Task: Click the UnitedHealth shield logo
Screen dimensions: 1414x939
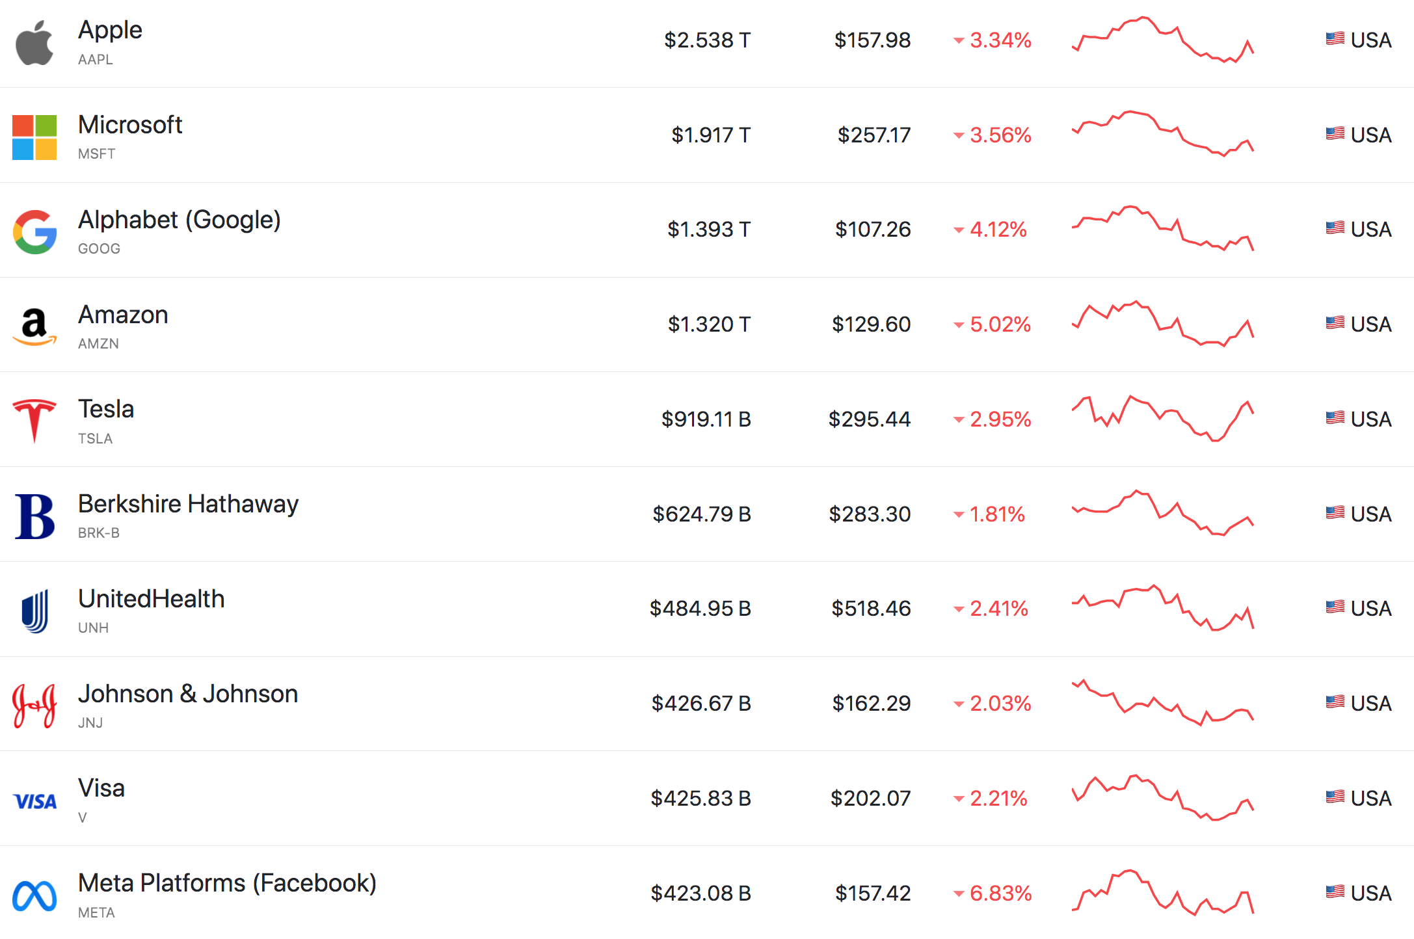Action: coord(34,611)
